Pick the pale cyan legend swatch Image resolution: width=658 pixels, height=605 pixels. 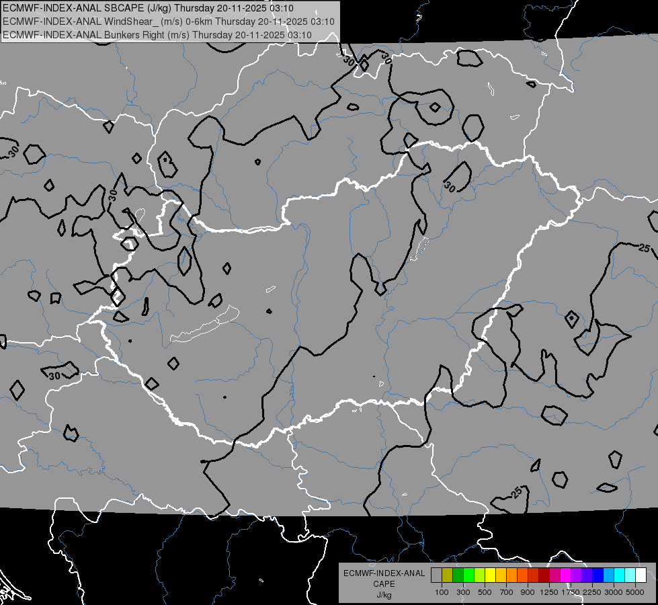click(630, 575)
